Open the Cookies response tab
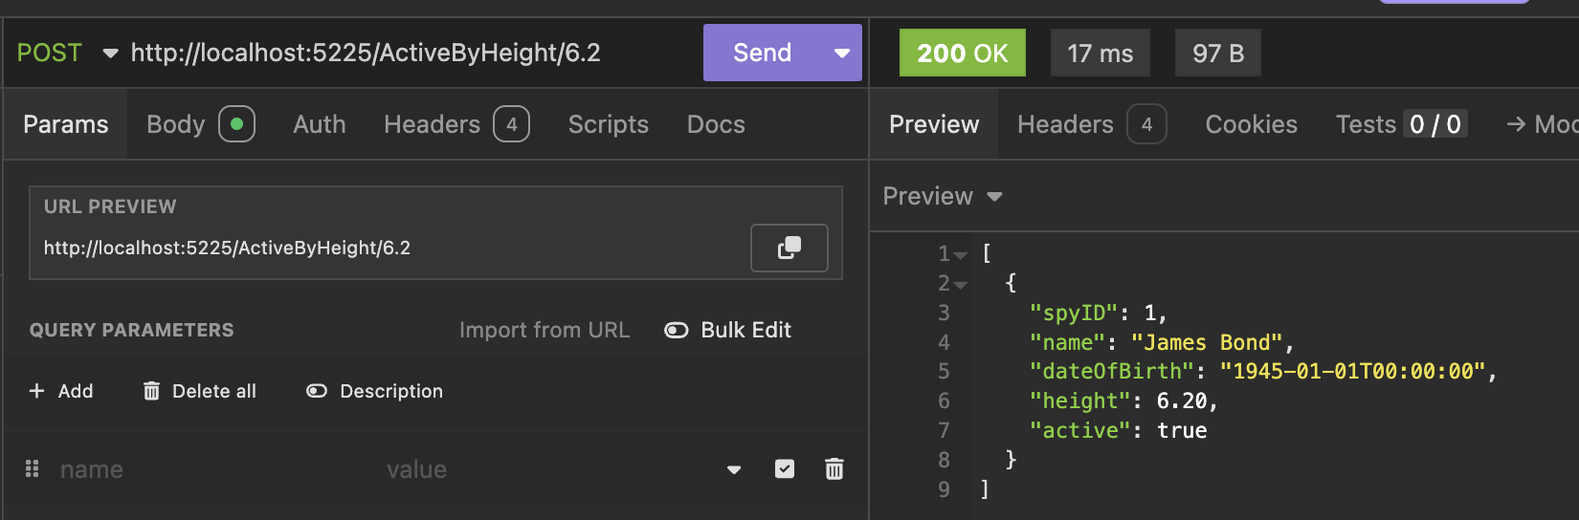 click(x=1251, y=124)
